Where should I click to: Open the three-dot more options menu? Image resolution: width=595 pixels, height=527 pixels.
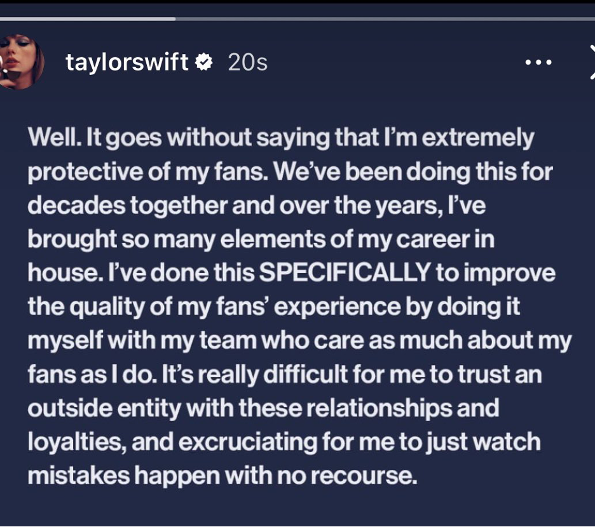coord(537,62)
